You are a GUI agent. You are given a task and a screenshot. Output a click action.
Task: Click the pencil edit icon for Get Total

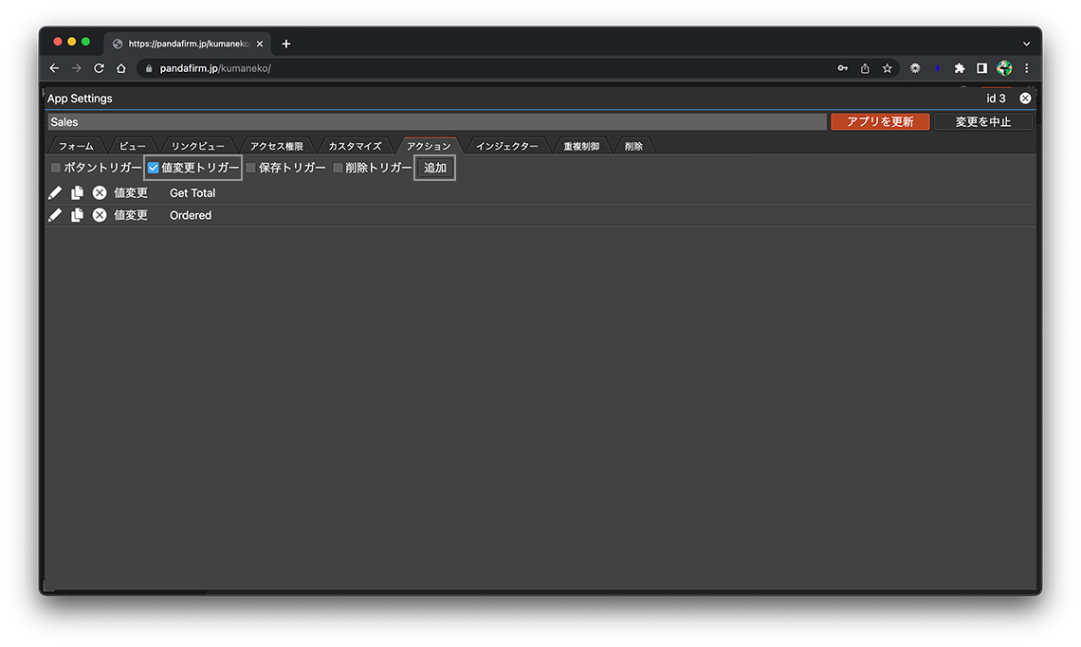pyautogui.click(x=55, y=193)
